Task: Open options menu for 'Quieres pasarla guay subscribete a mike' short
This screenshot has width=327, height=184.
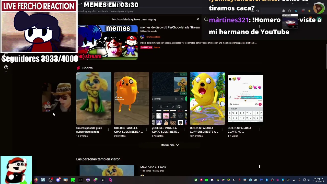Action: (x=108, y=129)
